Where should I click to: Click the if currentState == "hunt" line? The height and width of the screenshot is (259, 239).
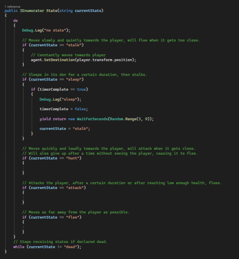point(52,158)
